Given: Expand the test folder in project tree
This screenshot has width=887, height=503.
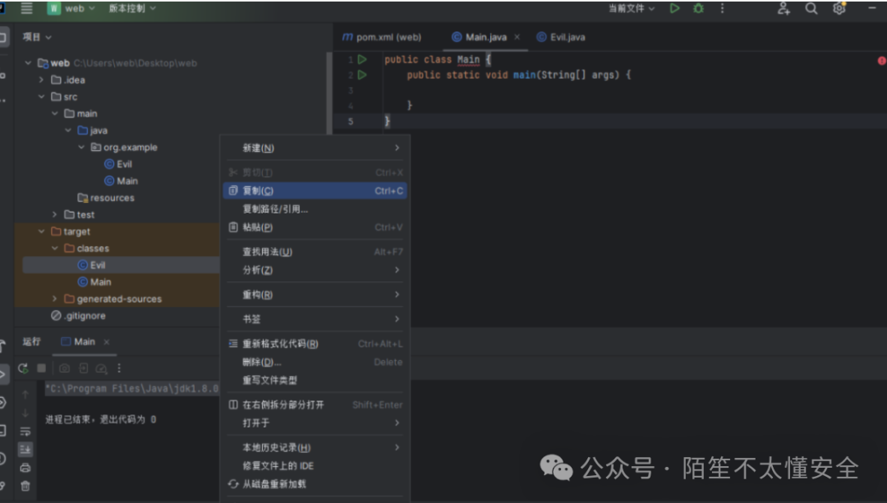Looking at the screenshot, I should coord(53,214).
